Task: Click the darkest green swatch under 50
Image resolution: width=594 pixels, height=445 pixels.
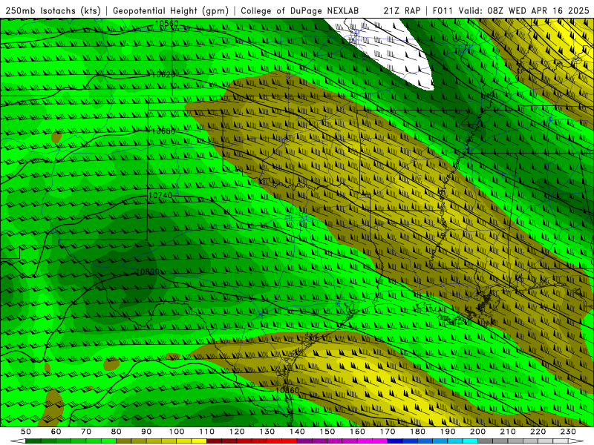Action: [33, 441]
